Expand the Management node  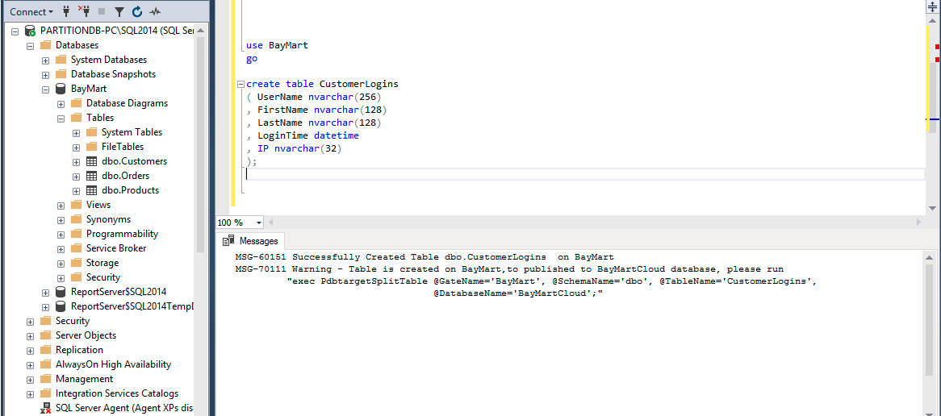30,380
